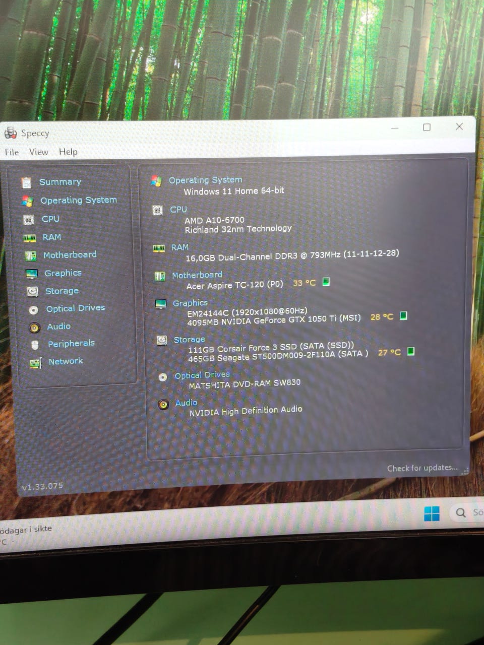
Task: Click the CPU icon in summary panel
Action: (158, 210)
